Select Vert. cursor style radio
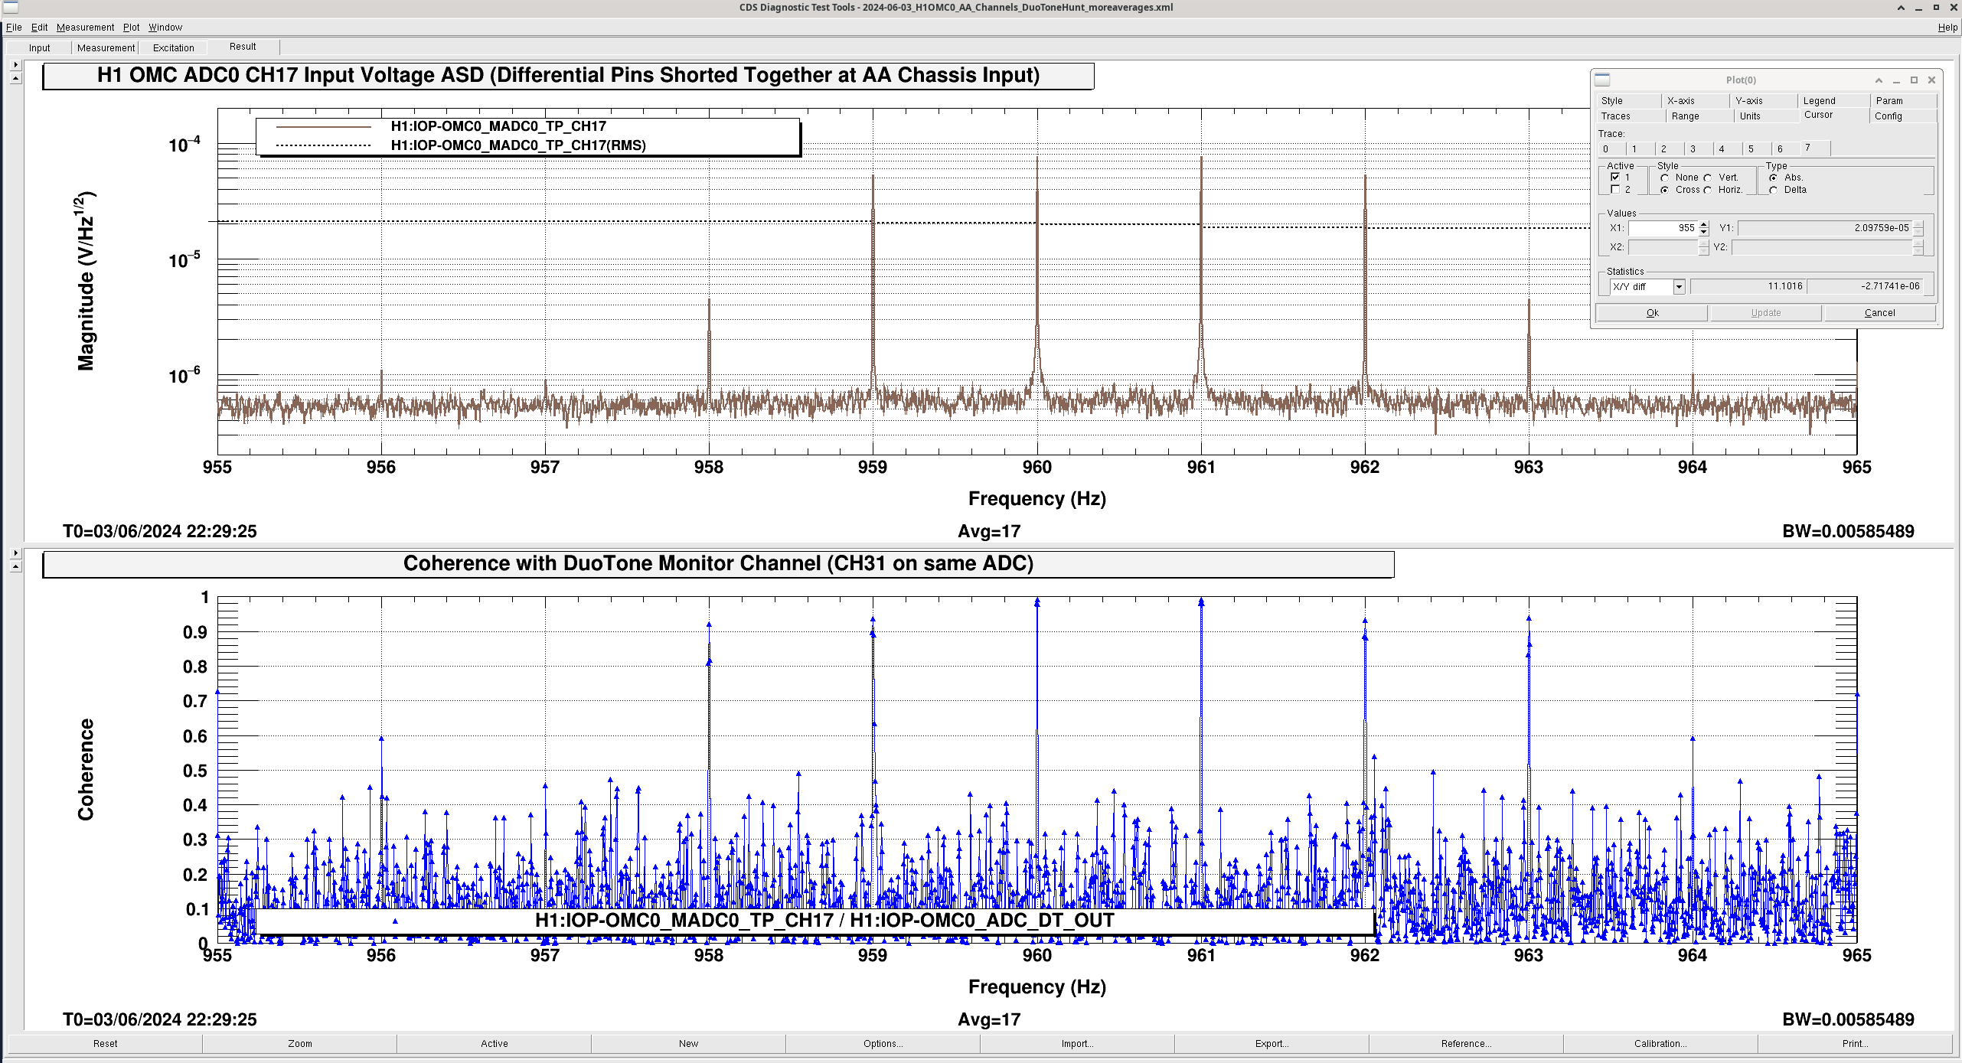 coord(1707,178)
